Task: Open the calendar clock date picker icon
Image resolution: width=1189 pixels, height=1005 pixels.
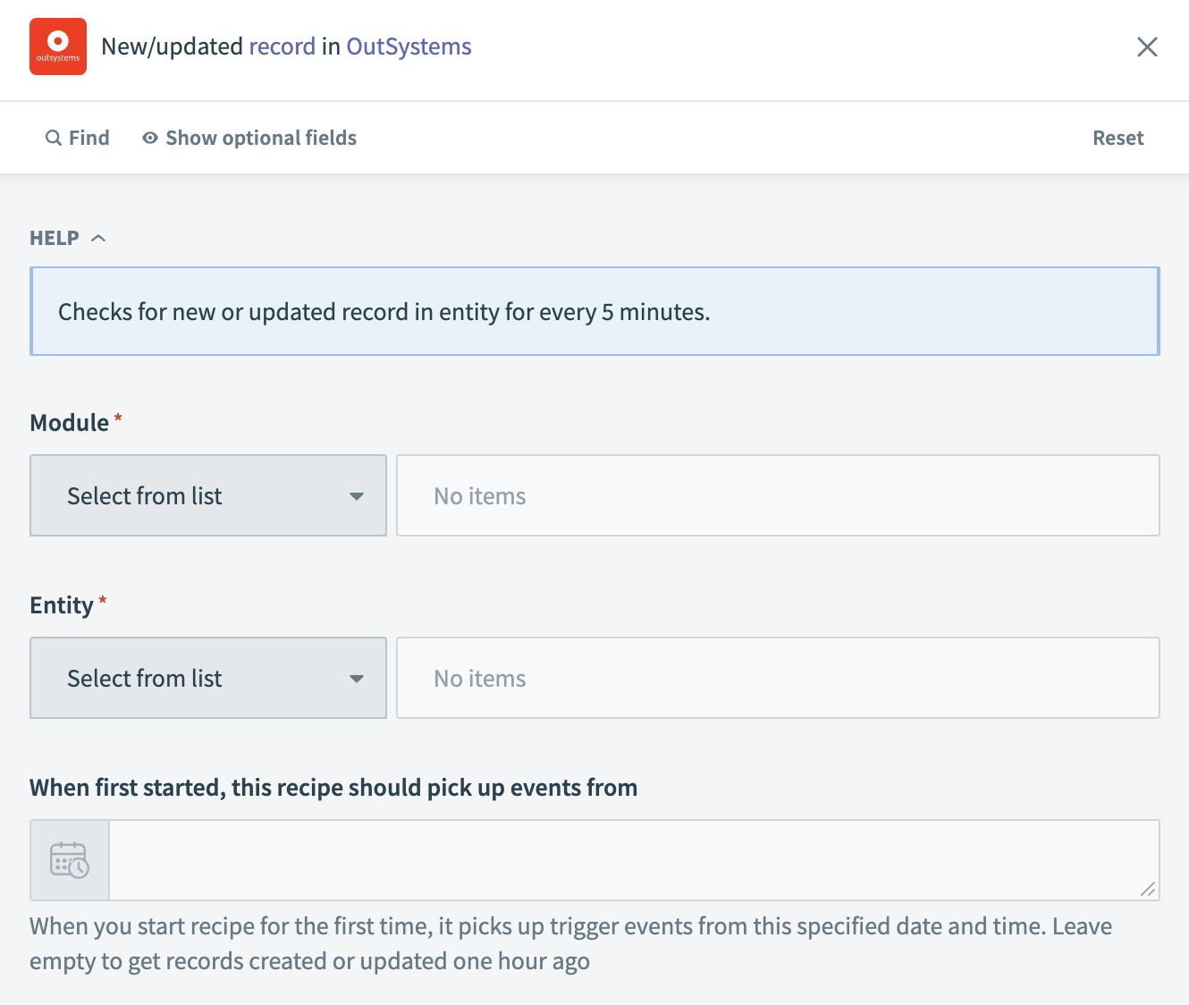Action: pos(70,860)
